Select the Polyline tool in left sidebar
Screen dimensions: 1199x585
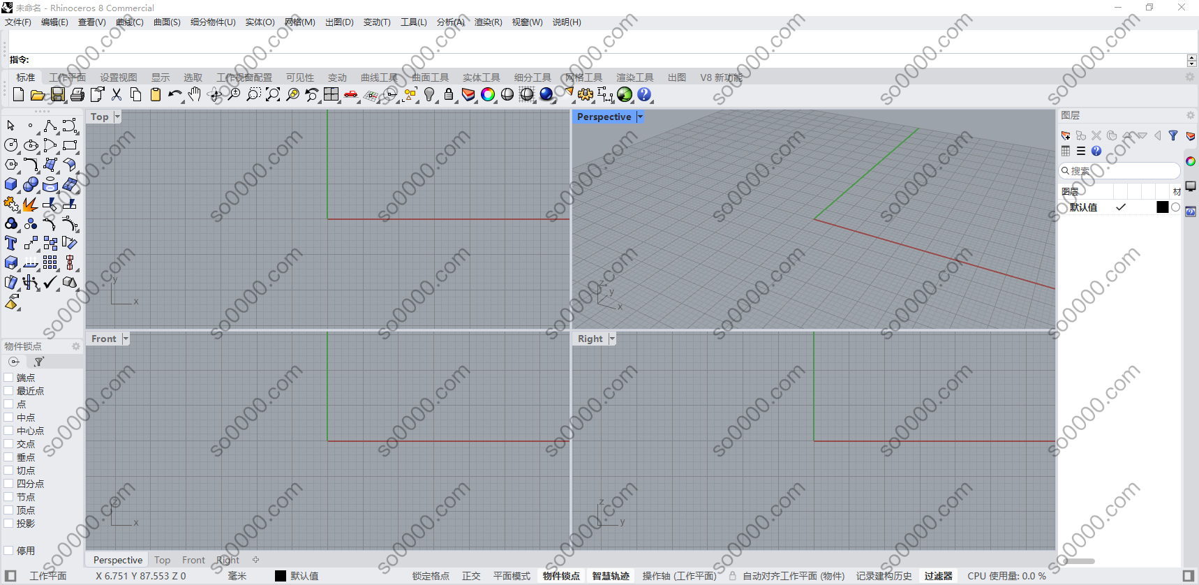tap(50, 126)
